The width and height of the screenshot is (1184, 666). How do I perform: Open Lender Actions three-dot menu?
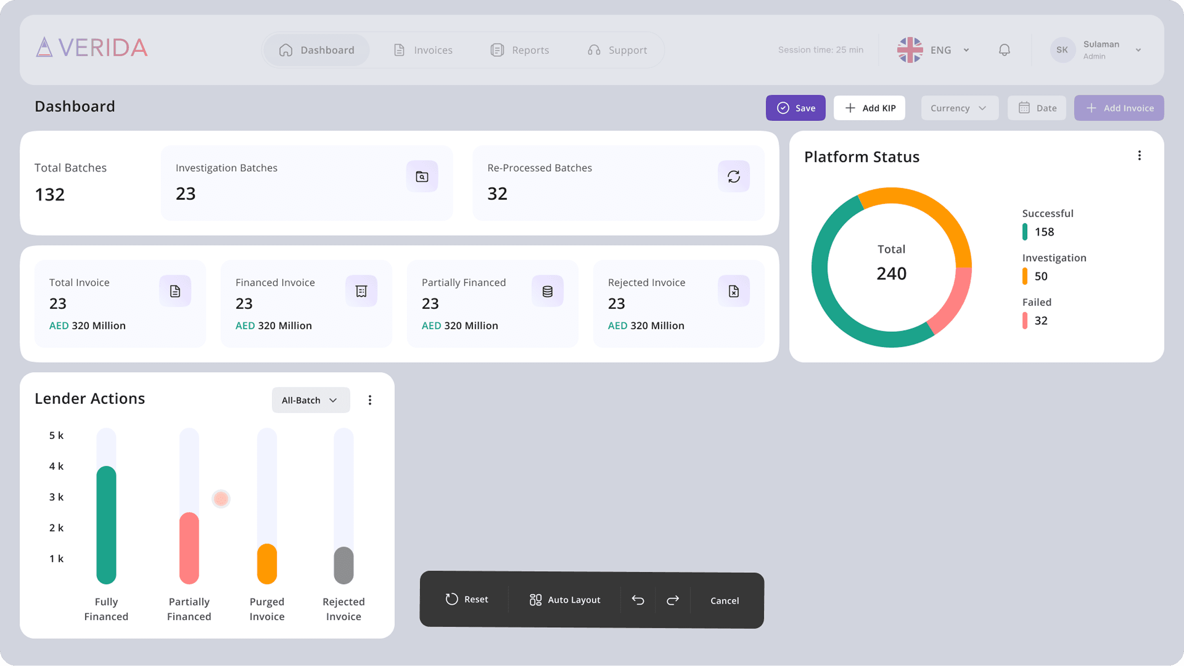(369, 400)
